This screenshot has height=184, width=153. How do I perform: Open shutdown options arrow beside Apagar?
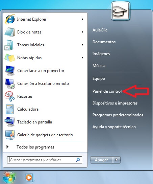click(117, 160)
